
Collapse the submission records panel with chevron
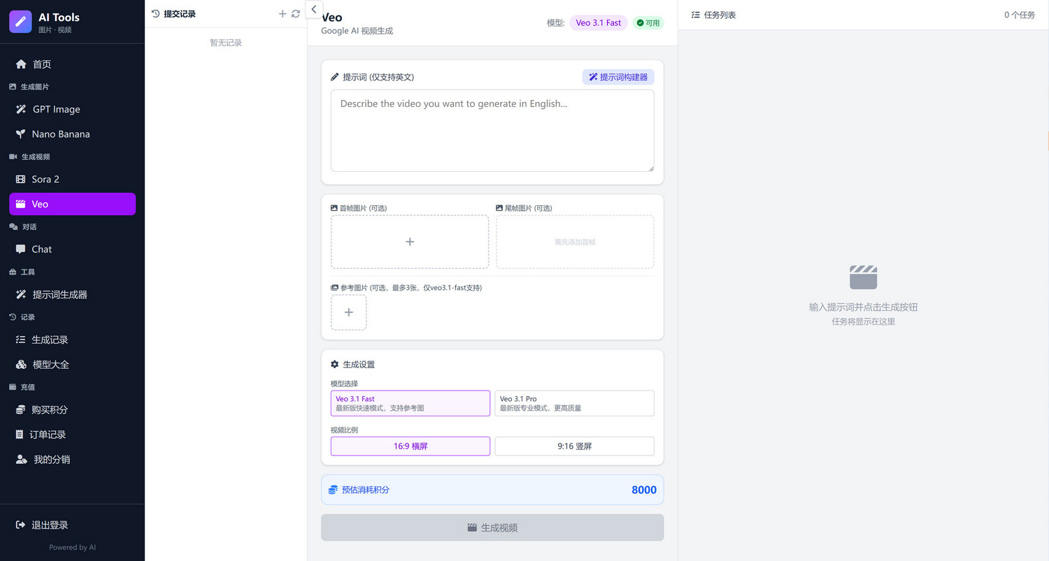point(314,9)
